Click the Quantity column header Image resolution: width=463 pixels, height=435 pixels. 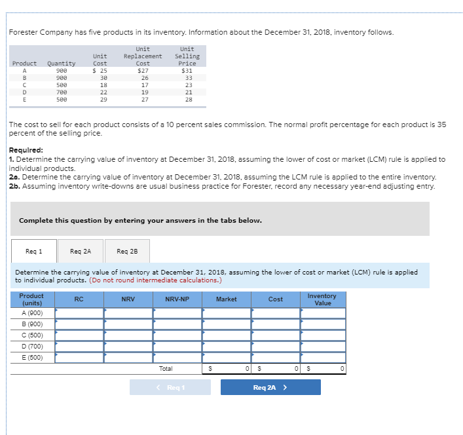tap(62, 64)
